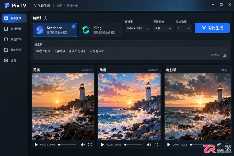Click the AI 视频生成 header title
Image resolution: width=234 pixels, height=156 pixels.
click(42, 6)
